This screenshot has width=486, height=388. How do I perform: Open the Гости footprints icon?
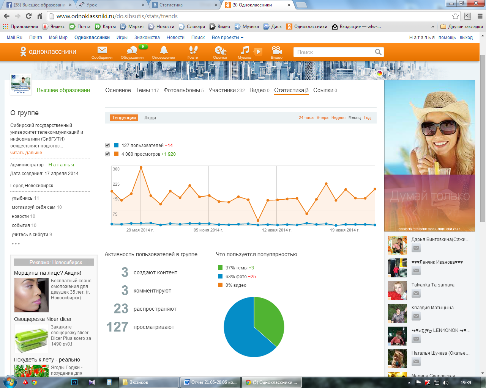(193, 50)
